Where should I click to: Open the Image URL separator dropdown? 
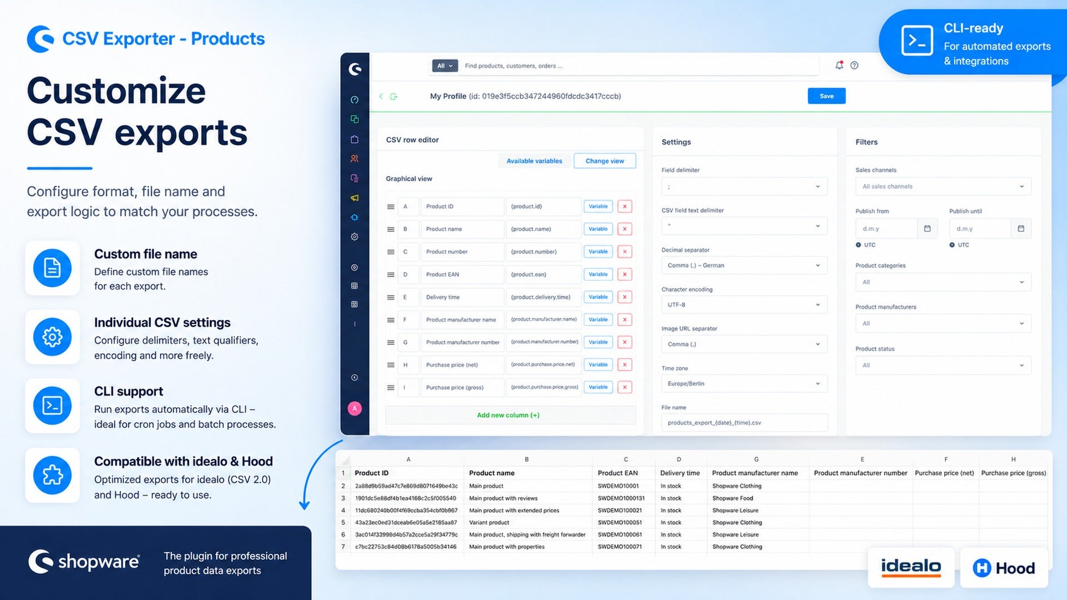tap(744, 344)
